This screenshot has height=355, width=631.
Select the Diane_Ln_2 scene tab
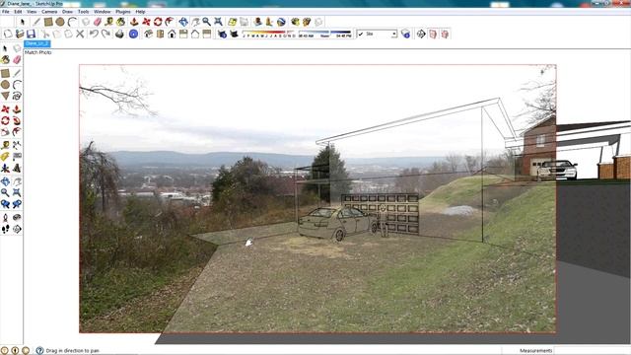click(x=37, y=43)
